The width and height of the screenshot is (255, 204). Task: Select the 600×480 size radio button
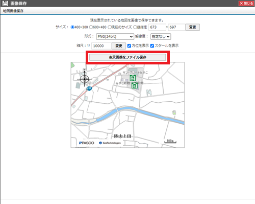tap(91, 27)
